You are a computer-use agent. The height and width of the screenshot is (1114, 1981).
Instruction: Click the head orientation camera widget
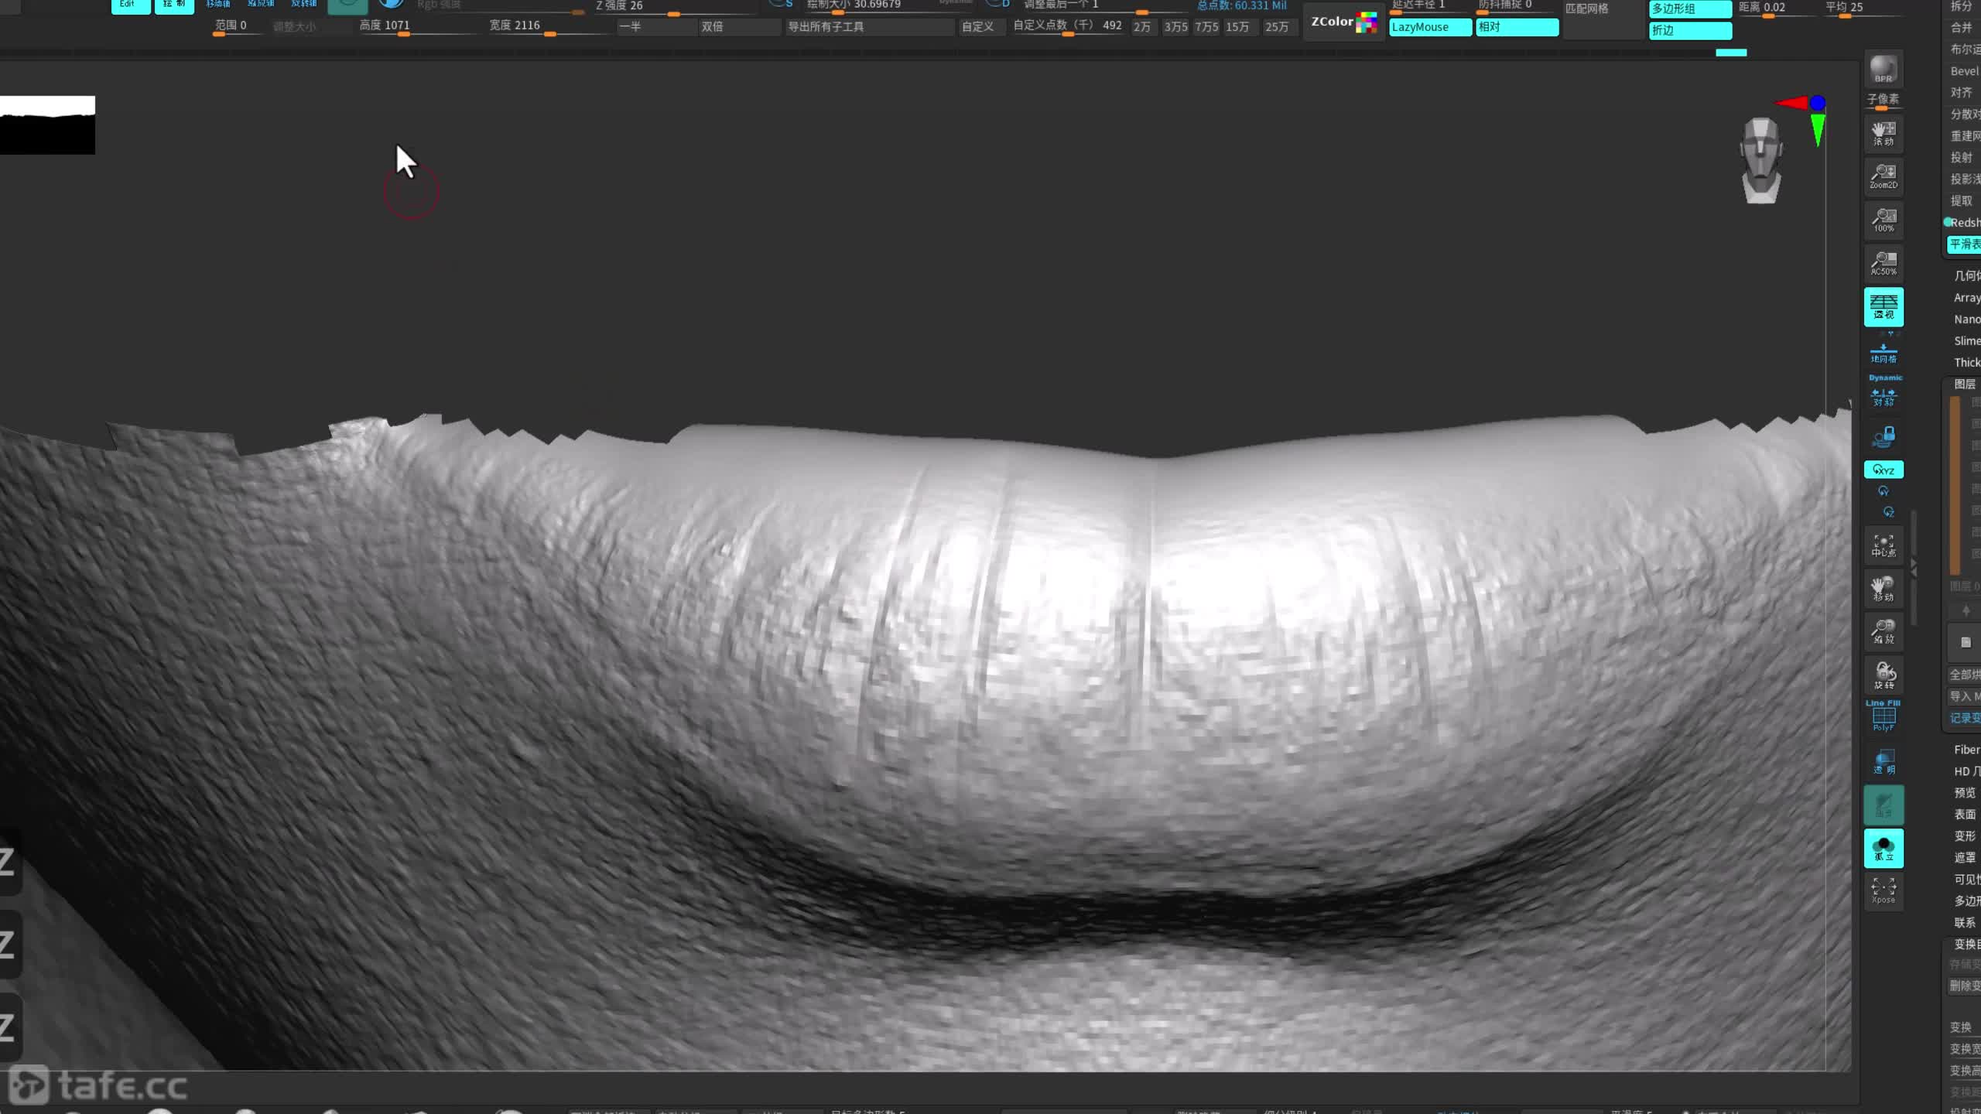[1761, 161]
